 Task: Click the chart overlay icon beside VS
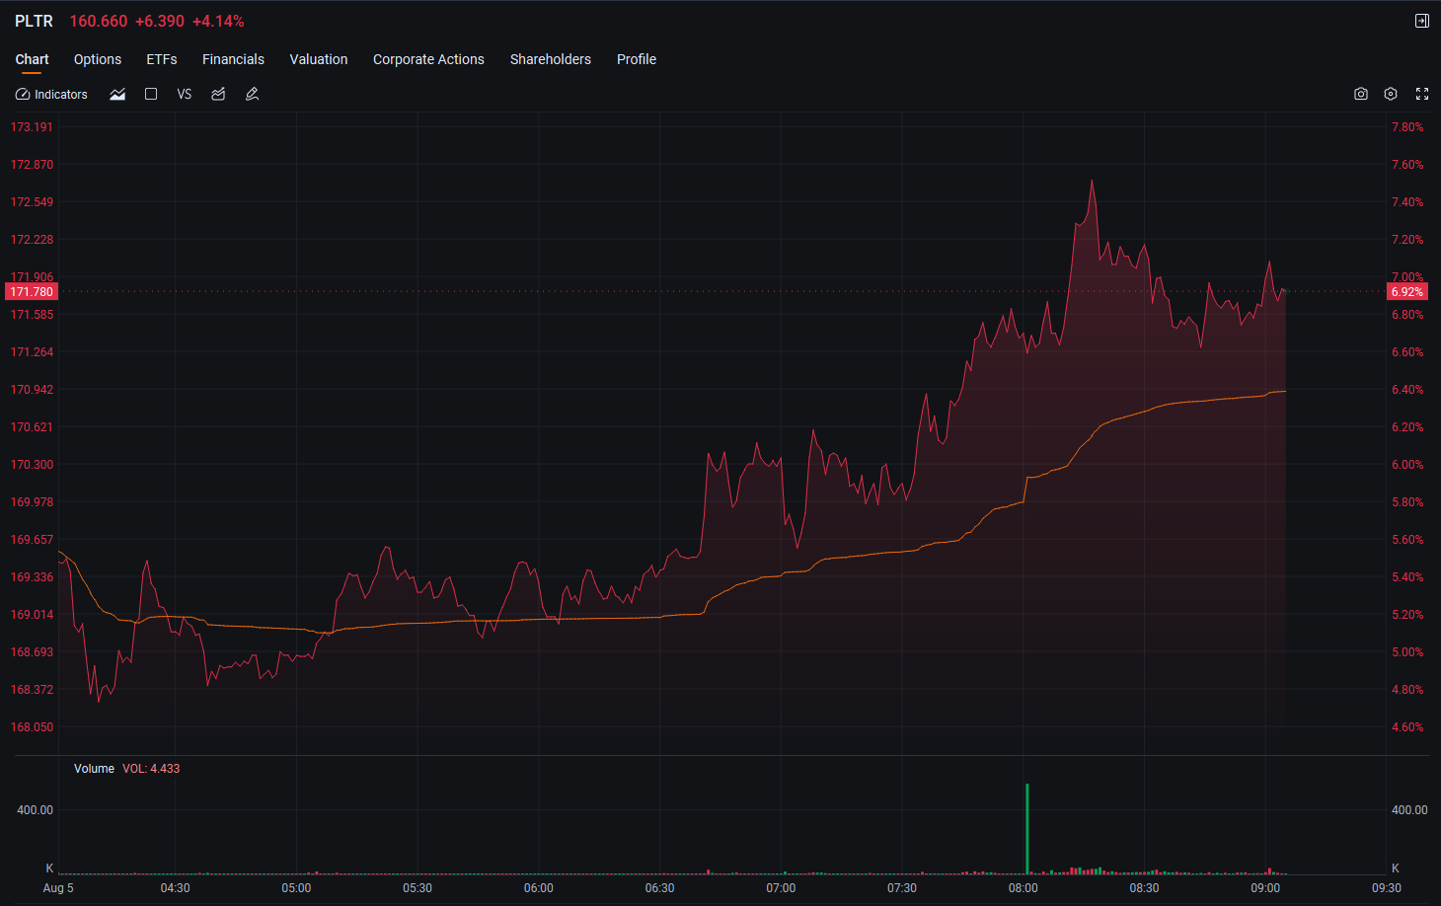coord(218,95)
